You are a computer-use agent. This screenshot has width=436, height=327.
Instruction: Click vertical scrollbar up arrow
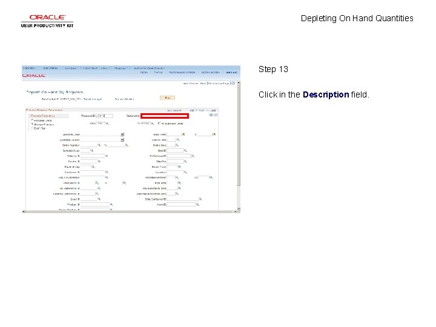239,83
